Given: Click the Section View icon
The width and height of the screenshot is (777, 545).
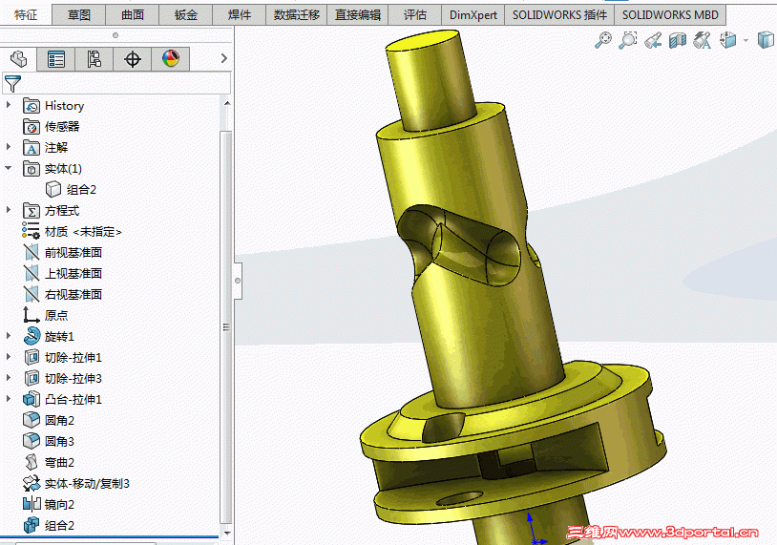Looking at the screenshot, I should coord(678,40).
